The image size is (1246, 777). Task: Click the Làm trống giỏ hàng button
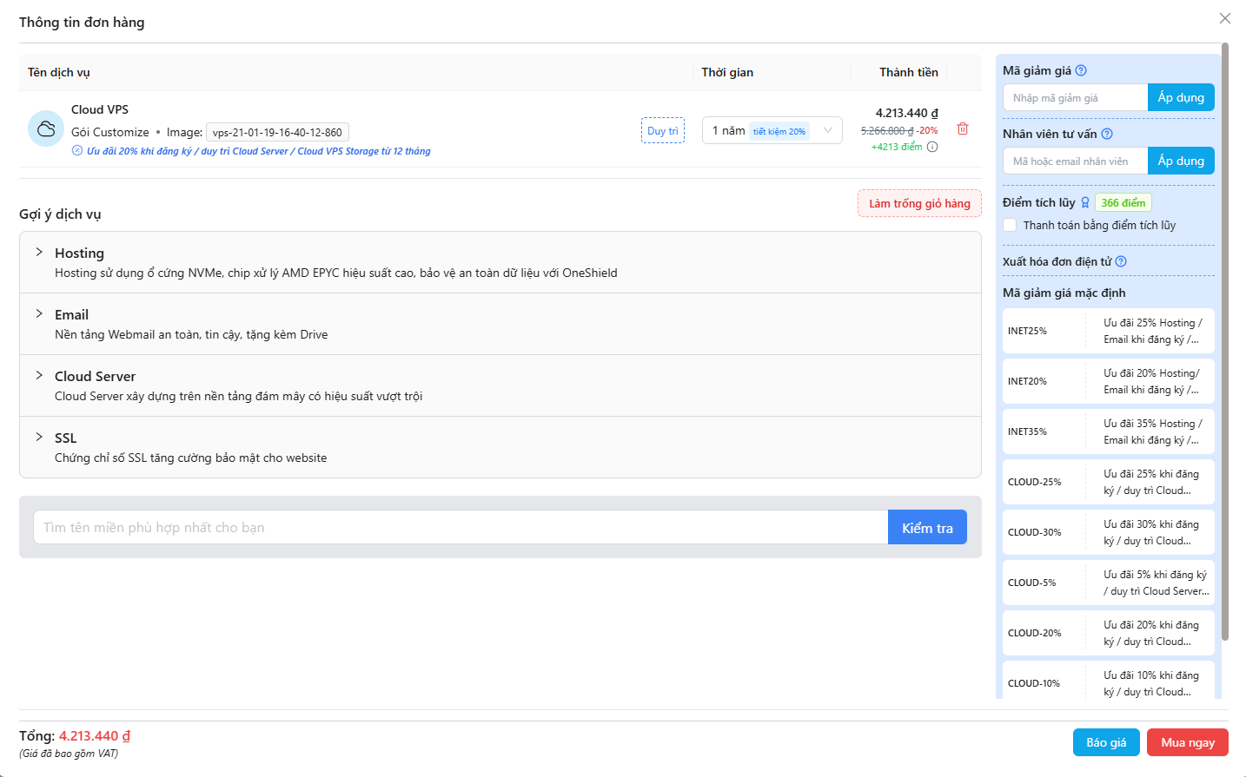pos(919,203)
